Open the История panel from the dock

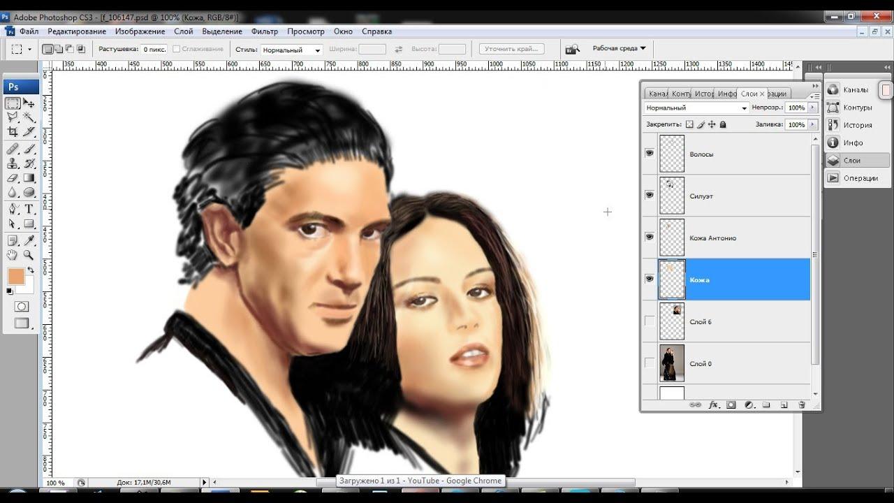[857, 125]
